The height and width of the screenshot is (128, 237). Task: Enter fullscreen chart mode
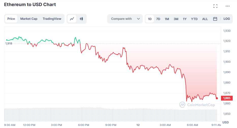215,6
